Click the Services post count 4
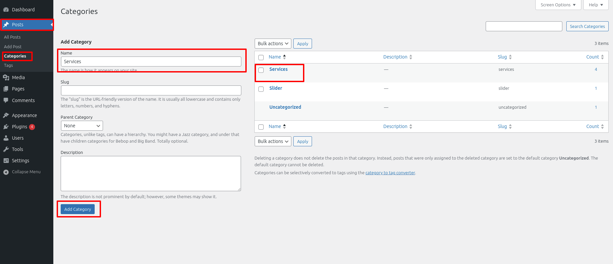The image size is (613, 264). coord(596,69)
